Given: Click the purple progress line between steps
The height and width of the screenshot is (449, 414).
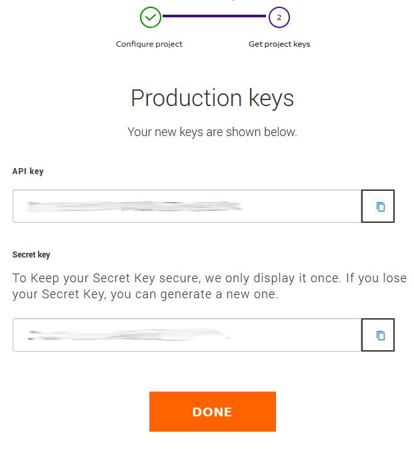Looking at the screenshot, I should click(x=215, y=17).
